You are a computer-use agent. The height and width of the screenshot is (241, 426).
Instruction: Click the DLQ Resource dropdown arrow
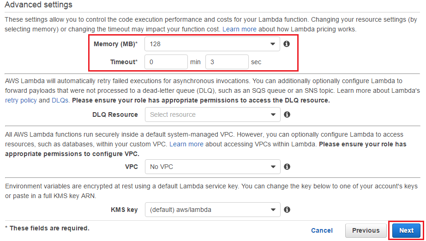tap(273, 114)
